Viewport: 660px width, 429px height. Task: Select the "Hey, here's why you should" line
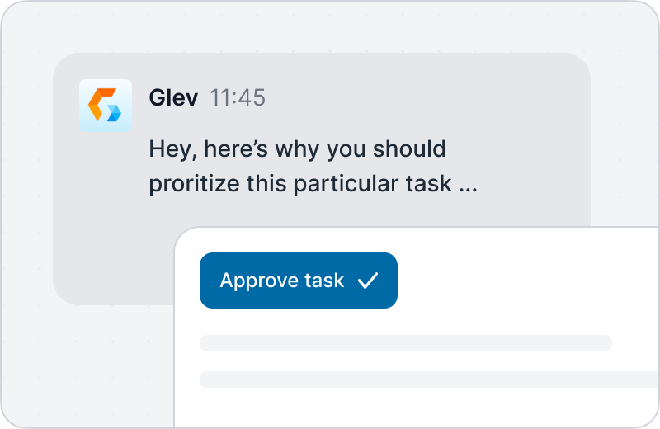coord(297,149)
